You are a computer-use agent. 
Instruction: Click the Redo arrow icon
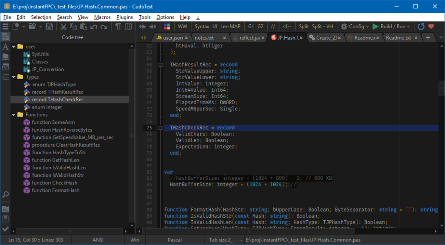pyautogui.click(x=103, y=26)
